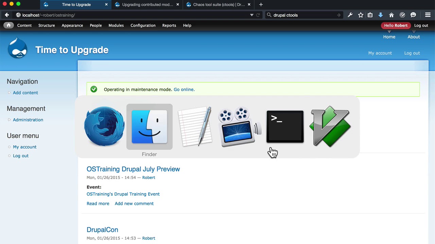Click My account in User menu

(x=25, y=147)
